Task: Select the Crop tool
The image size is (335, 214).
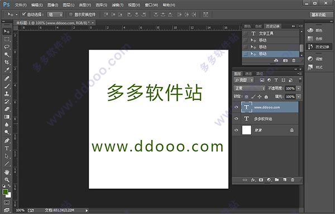Action: click(7, 62)
